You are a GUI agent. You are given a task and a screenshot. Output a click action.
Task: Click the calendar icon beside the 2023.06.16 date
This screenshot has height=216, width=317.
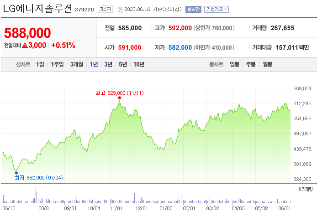point(120,10)
